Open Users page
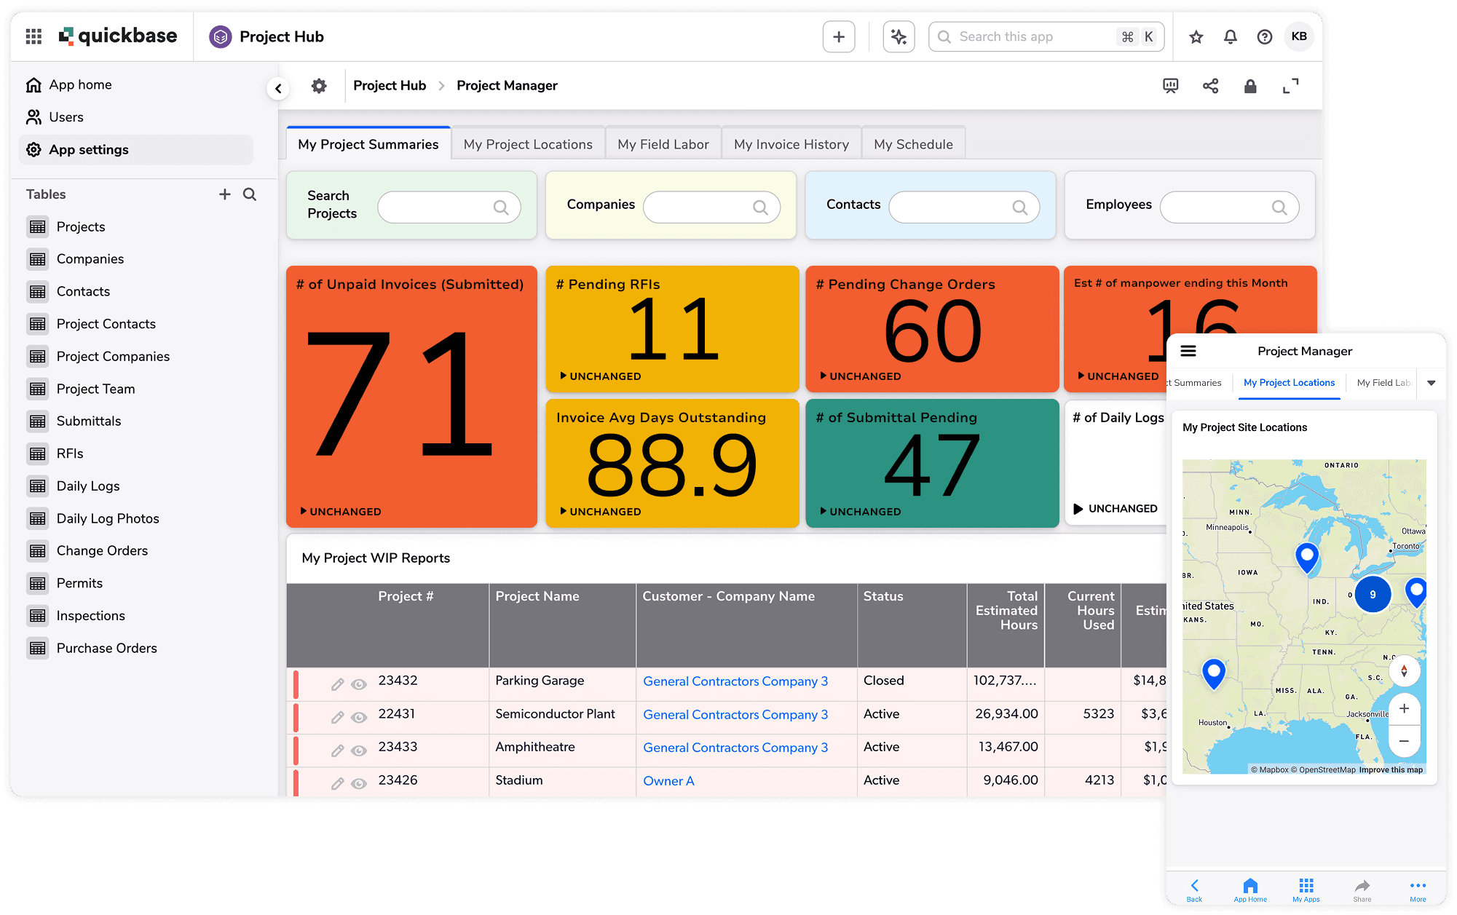1457x915 pixels. click(x=55, y=117)
